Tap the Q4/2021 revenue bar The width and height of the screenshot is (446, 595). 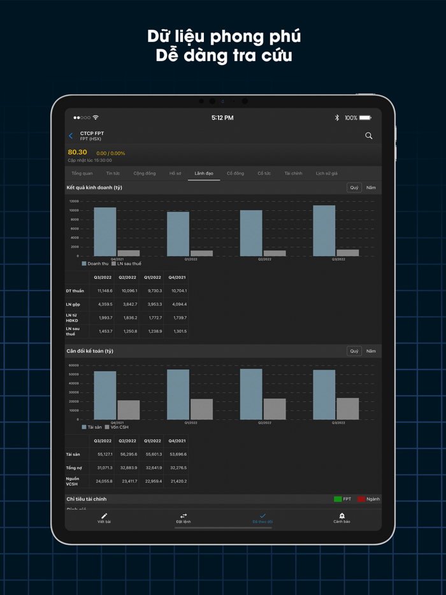105,232
